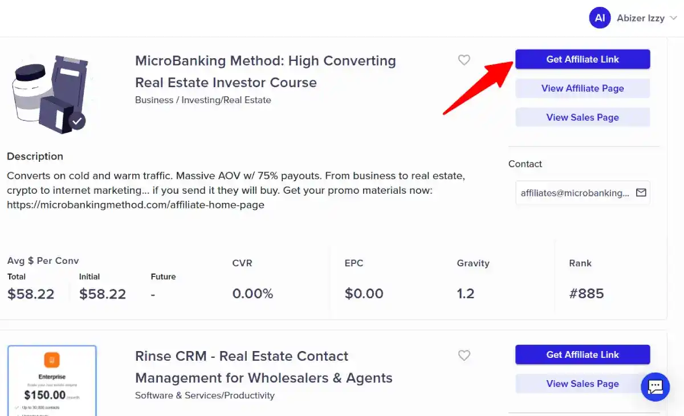Open the Rinse CRM Enterprise pricing thumbnail

click(x=52, y=380)
